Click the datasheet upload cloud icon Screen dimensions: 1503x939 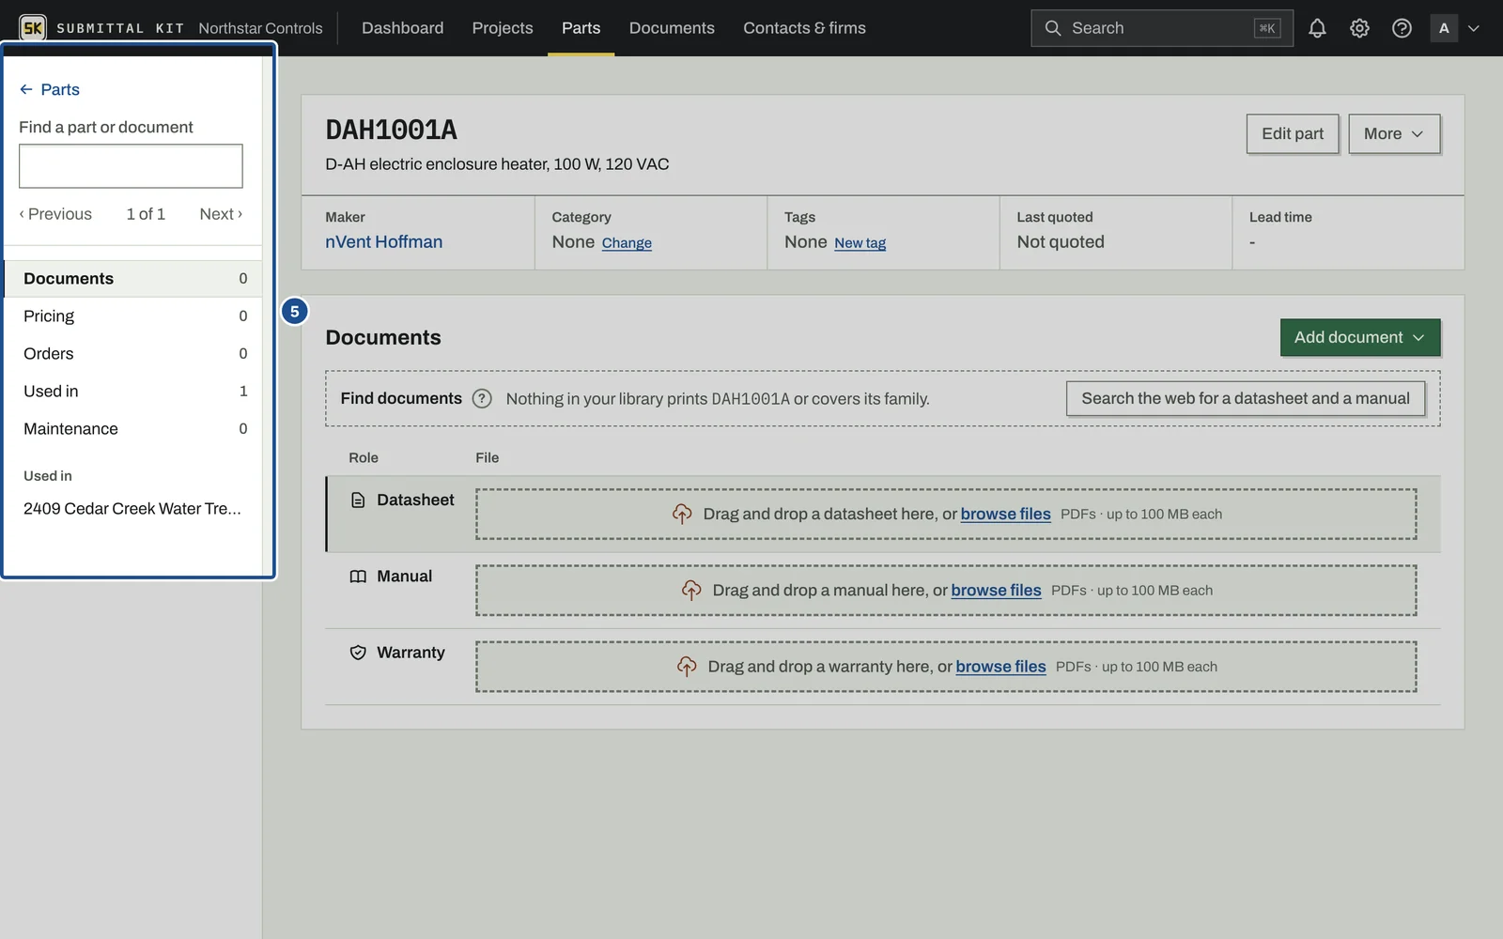tap(682, 514)
